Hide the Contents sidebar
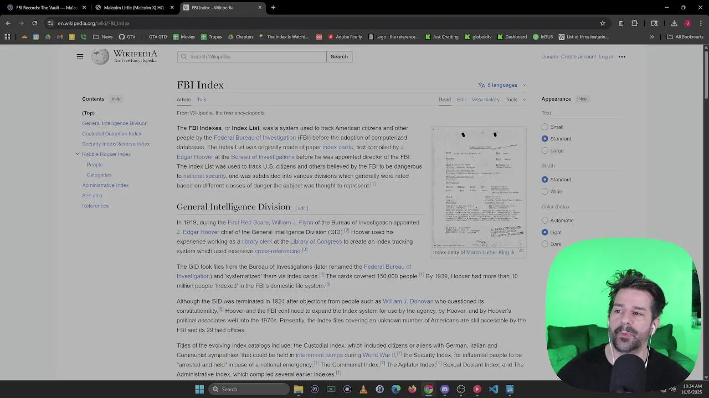Screen dimensions: 709x398 click(x=116, y=99)
